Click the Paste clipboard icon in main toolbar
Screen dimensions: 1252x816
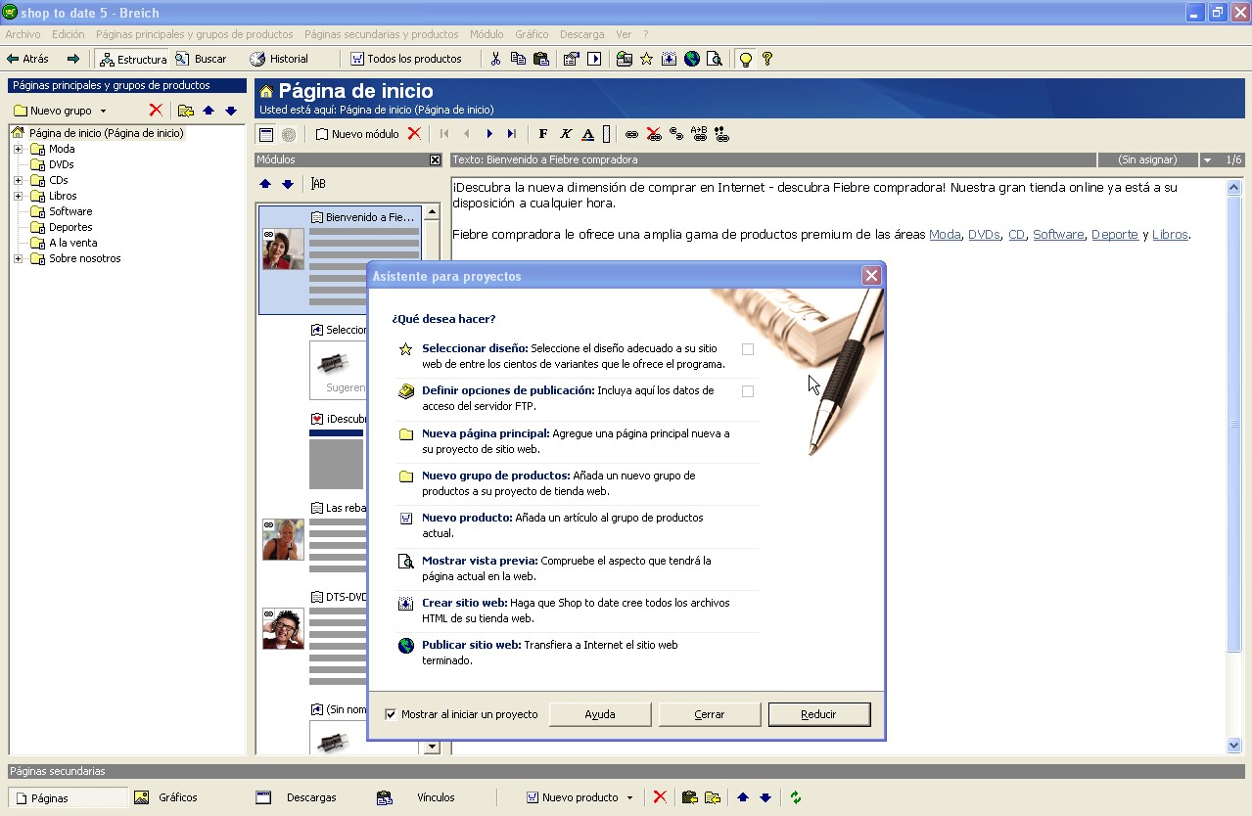coord(540,59)
